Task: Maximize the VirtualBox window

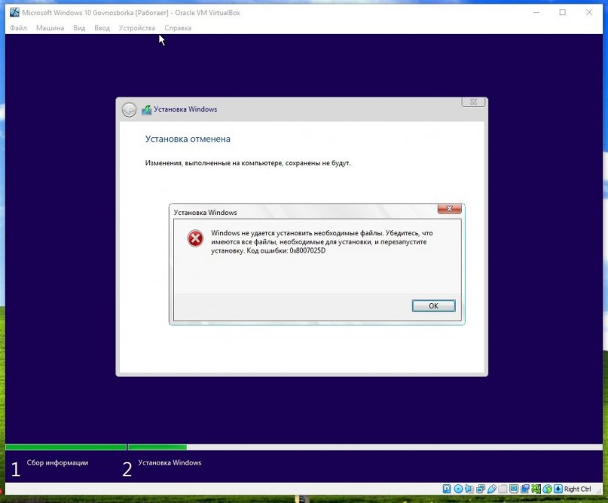Action: [x=563, y=12]
